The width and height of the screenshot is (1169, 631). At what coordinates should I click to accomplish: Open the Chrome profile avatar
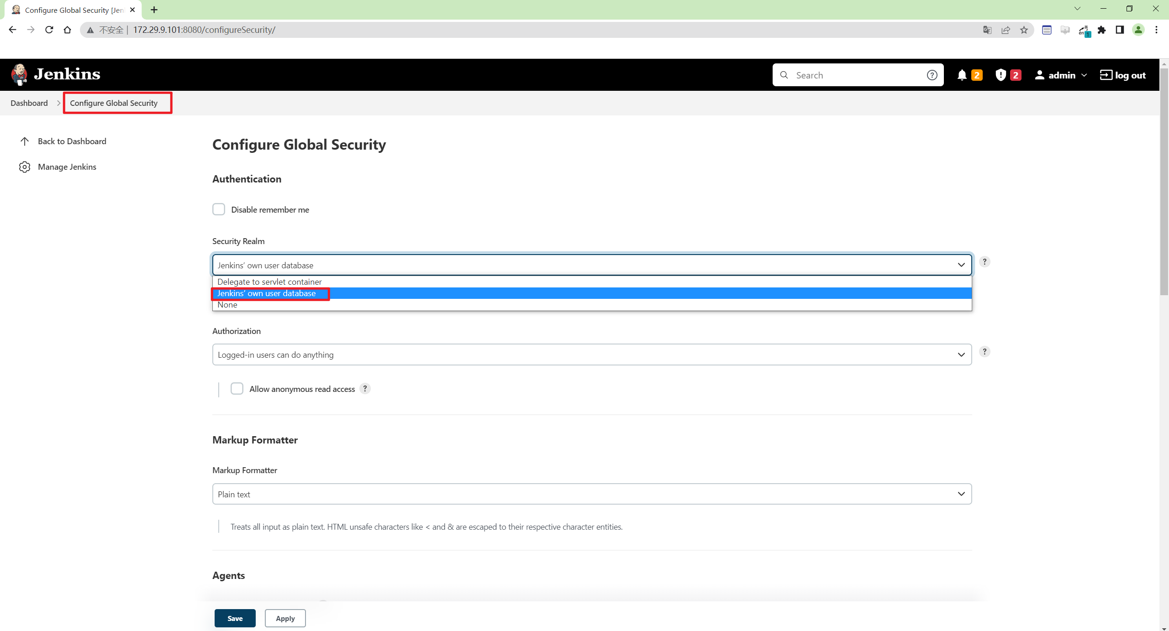pos(1138,30)
